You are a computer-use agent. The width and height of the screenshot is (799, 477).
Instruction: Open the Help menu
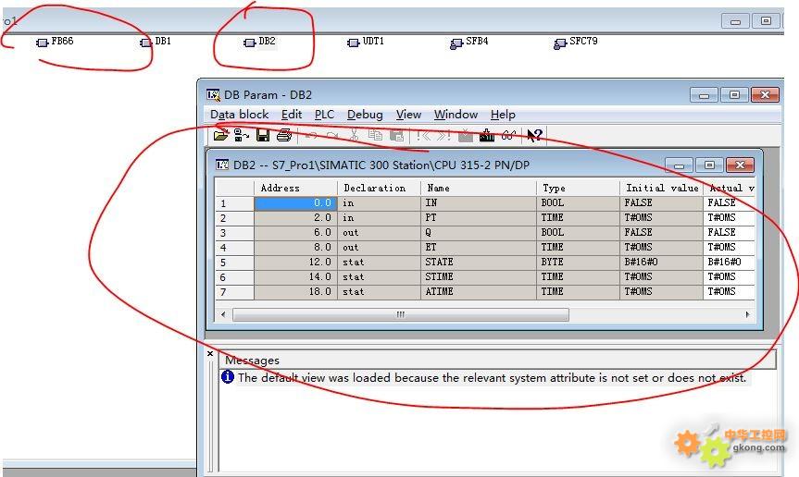pyautogui.click(x=503, y=115)
